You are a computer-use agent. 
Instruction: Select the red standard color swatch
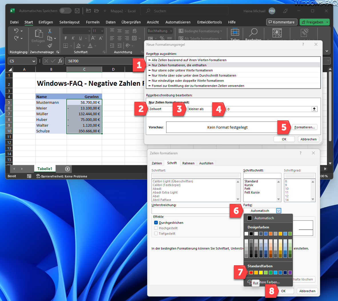[251, 273]
